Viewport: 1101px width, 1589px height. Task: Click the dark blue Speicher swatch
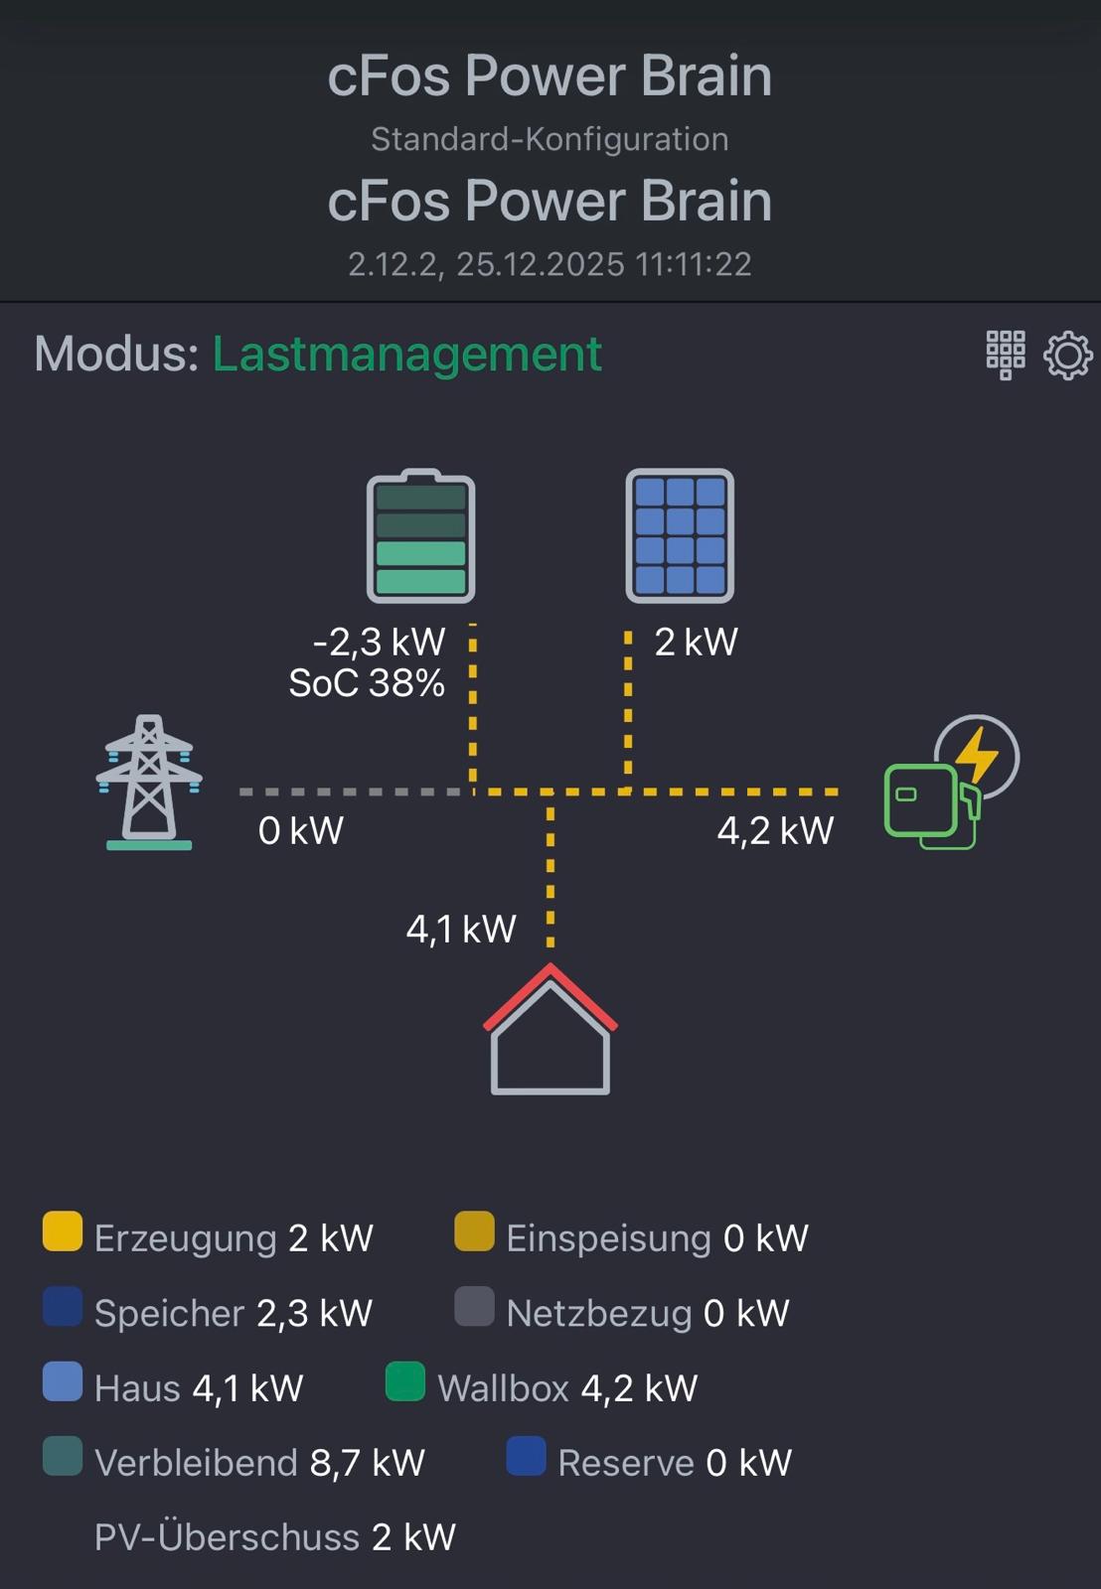(x=63, y=1307)
